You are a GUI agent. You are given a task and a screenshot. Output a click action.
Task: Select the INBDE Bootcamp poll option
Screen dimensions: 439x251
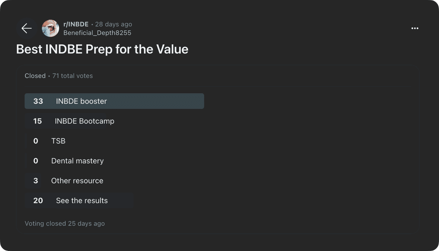click(x=84, y=121)
